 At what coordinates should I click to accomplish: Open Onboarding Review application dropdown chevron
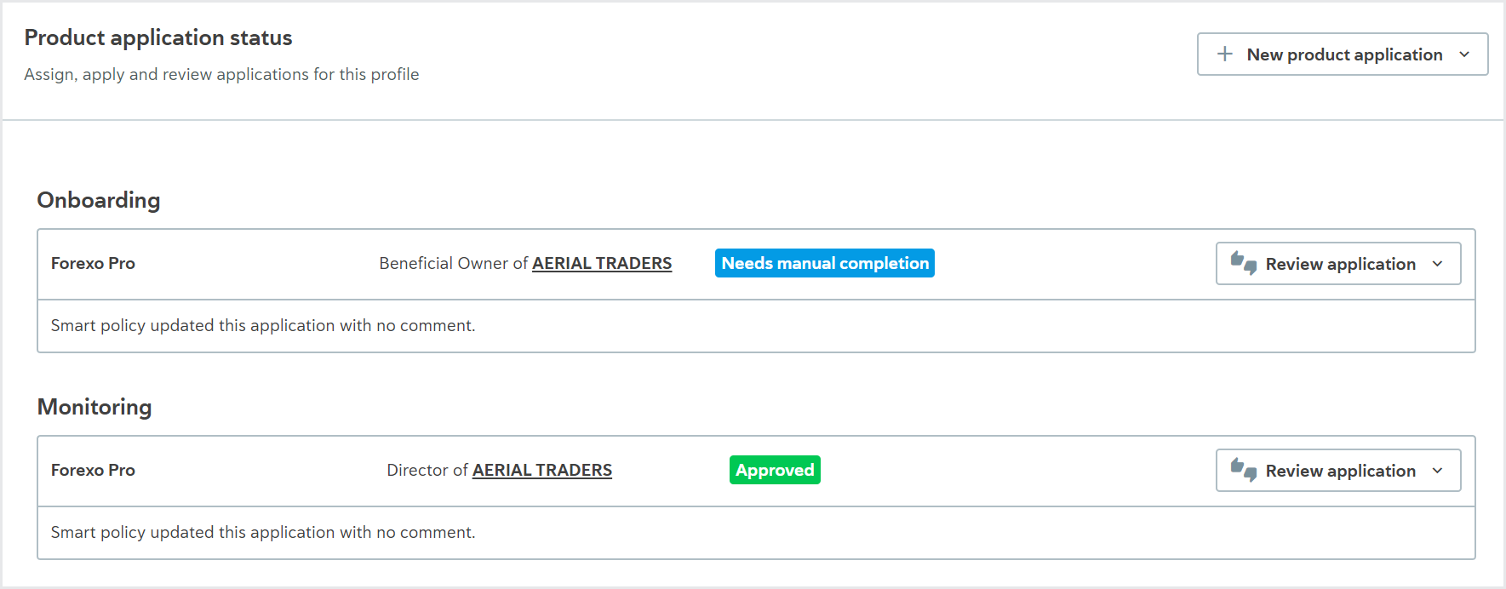pyautogui.click(x=1438, y=264)
